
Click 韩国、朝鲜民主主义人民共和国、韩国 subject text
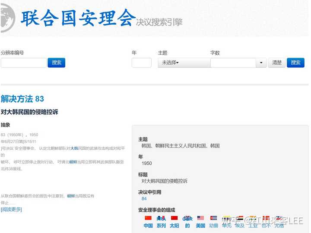click(181, 146)
